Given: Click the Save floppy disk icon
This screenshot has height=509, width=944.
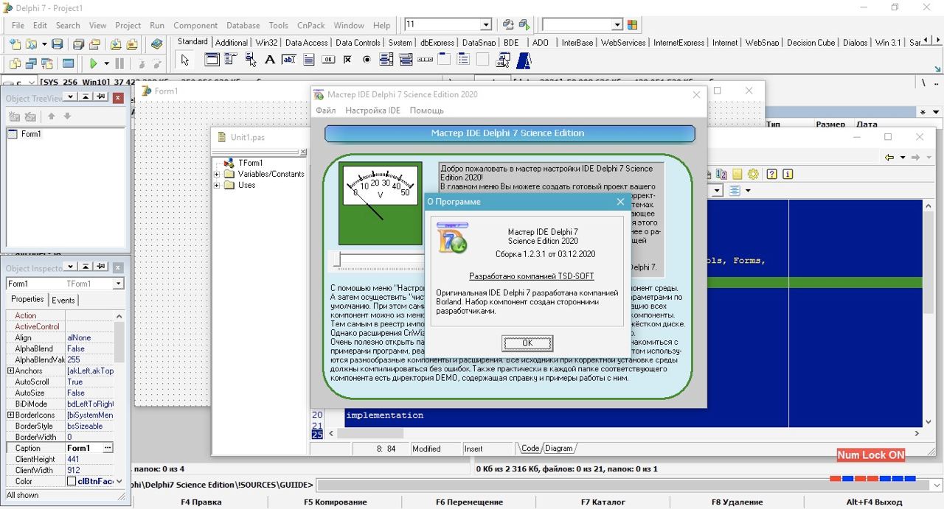Looking at the screenshot, I should (57, 45).
